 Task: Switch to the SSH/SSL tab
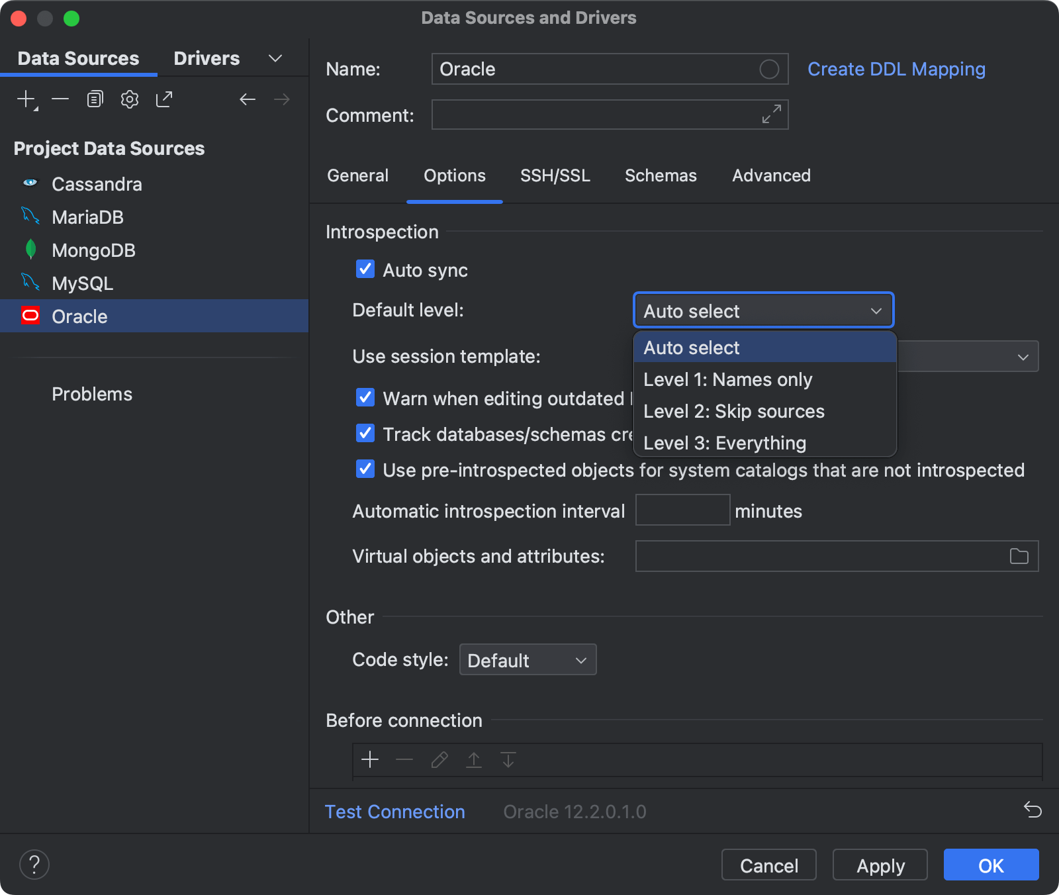point(555,175)
